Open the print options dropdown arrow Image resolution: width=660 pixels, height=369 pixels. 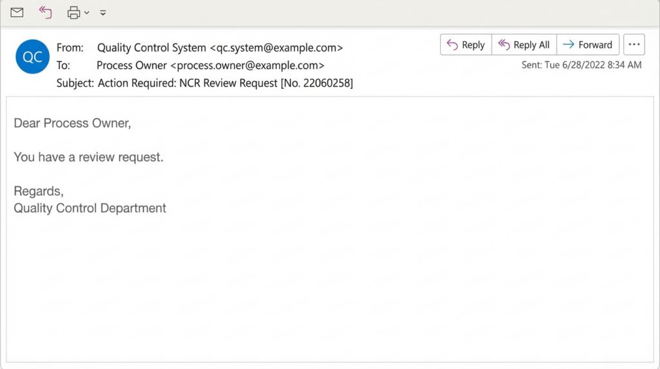[x=87, y=13]
